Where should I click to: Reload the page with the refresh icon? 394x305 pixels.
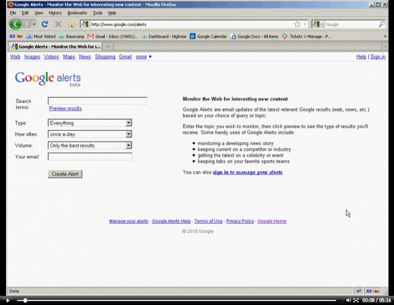coord(44,24)
